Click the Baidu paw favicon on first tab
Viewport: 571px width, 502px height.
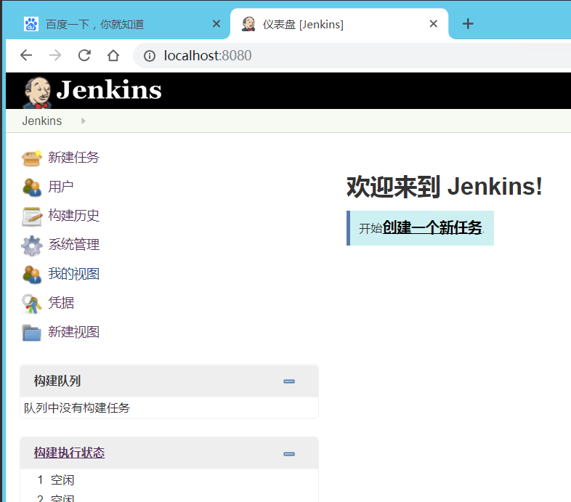pos(31,24)
